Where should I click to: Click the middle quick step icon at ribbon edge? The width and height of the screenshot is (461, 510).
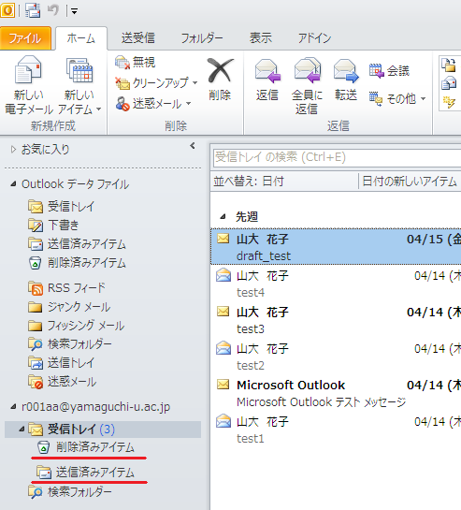[x=449, y=83]
